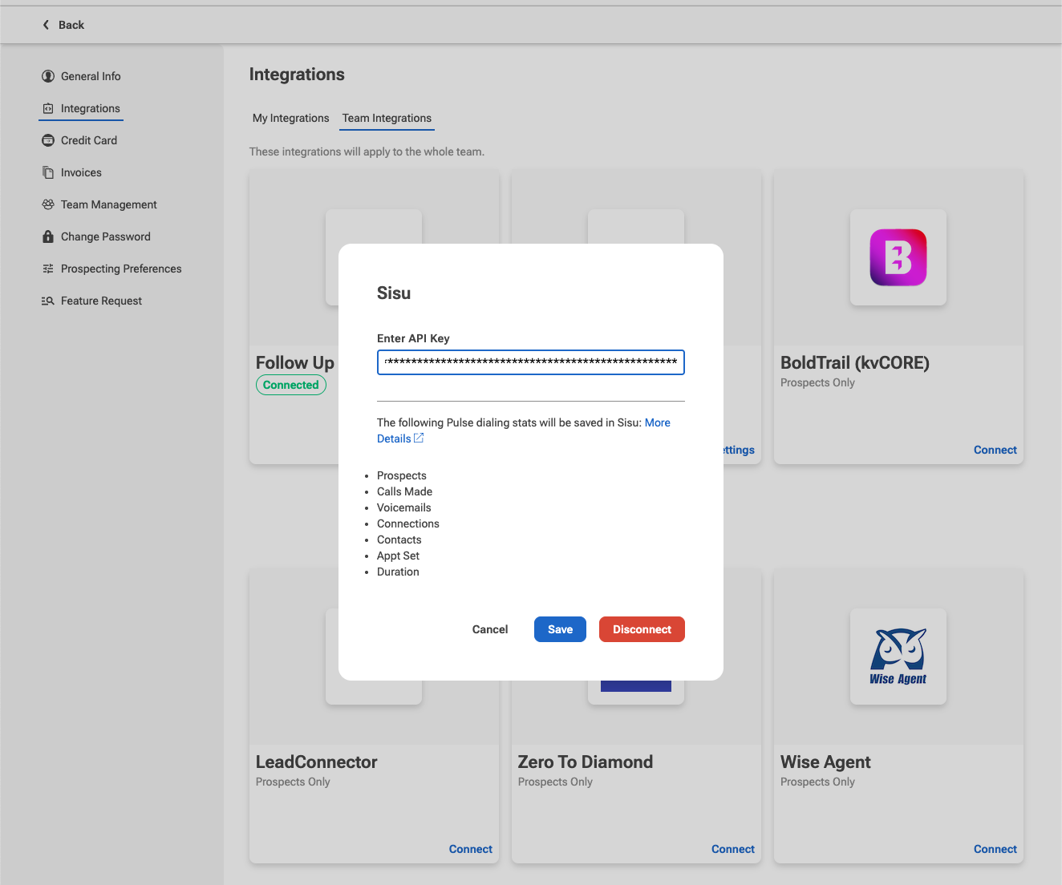Click the Invoices document icon
The width and height of the screenshot is (1062, 885).
tap(48, 172)
